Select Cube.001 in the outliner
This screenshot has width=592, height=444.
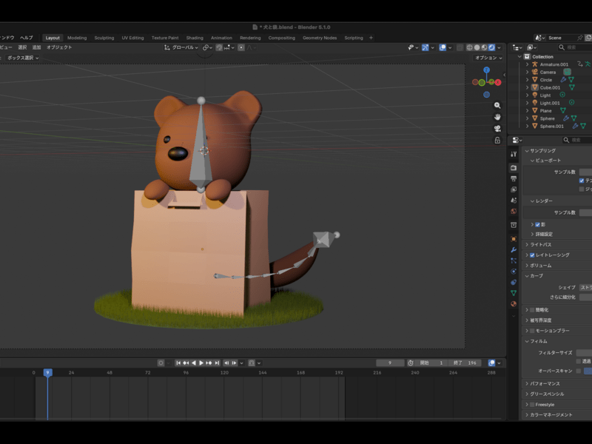point(550,87)
